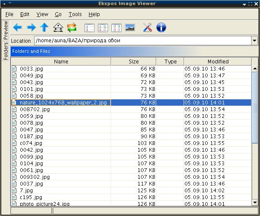This screenshot has height=216, width=260.
Task: Select file 0047.jpg
Action: click(x=31, y=129)
